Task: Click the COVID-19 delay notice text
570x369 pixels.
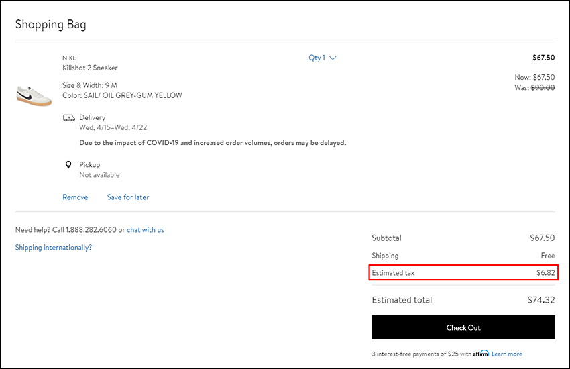Action: pyautogui.click(x=213, y=142)
